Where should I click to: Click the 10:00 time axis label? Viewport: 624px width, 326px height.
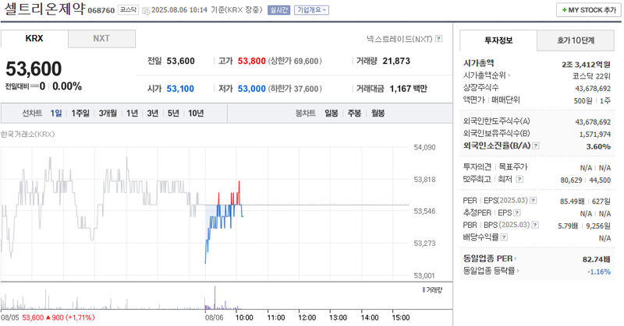[x=244, y=317]
